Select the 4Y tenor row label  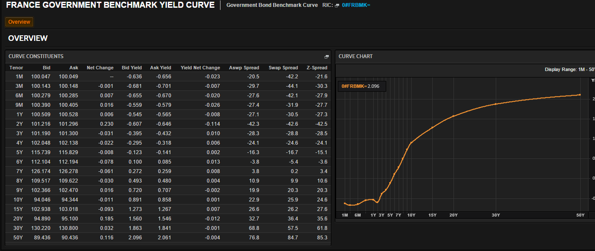click(x=20, y=143)
